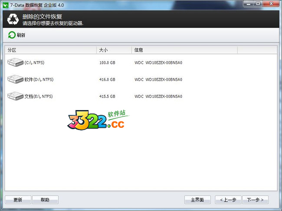Minimize the 7-Data window
Image resolution: width=282 pixels, height=211 pixels.
[249, 4]
